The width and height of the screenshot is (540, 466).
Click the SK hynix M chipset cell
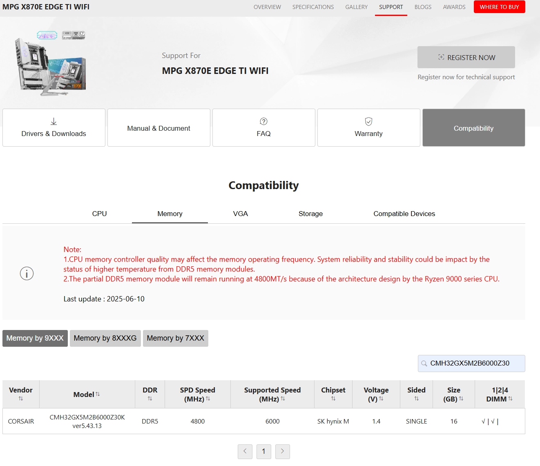coord(333,421)
